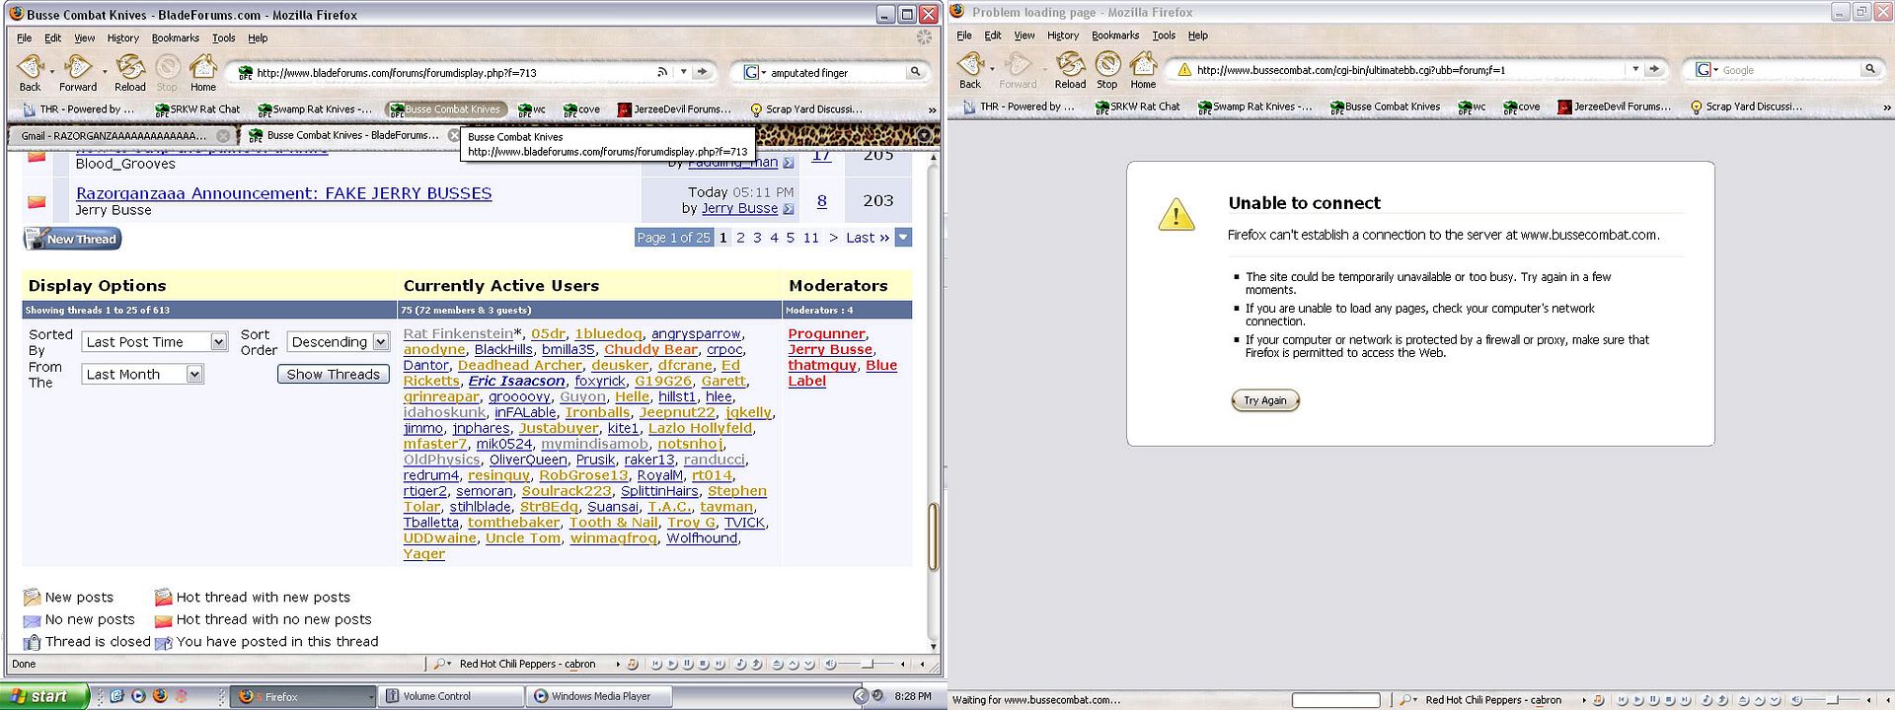The image size is (1895, 710).
Task: Click Reload in the Busse Combat Knives window
Action: [129, 71]
